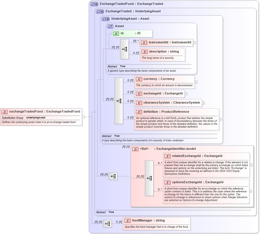Select the E icon for instrumentId element

tap(145, 43)
